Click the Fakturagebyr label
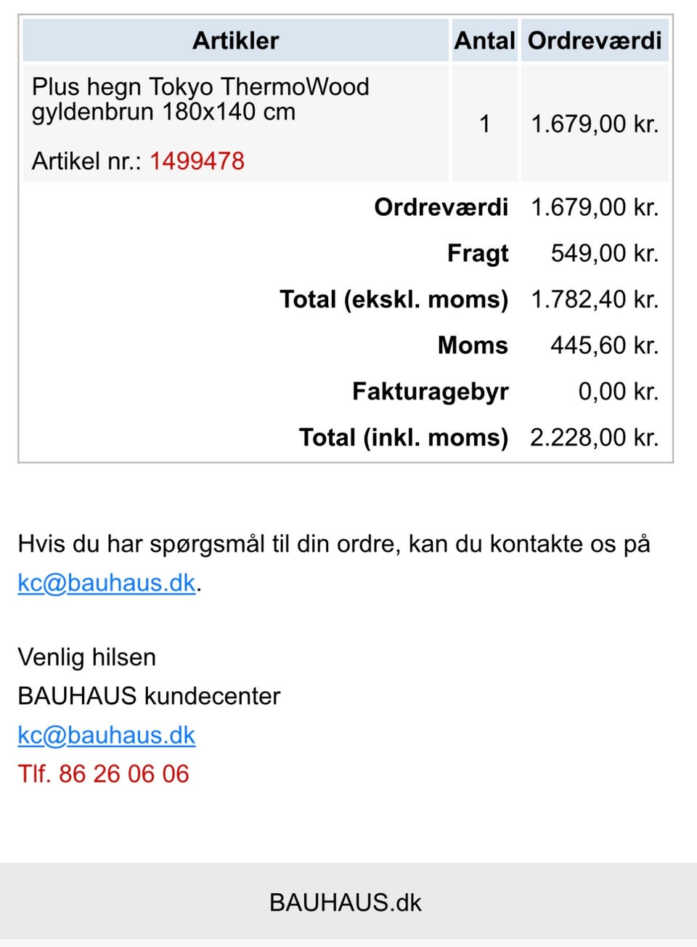Image resolution: width=697 pixels, height=947 pixels. pos(430,391)
